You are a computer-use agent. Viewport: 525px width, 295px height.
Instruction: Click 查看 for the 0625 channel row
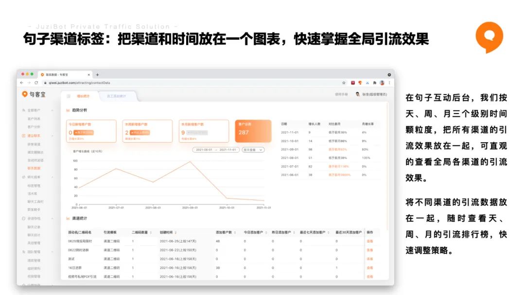[370, 241]
